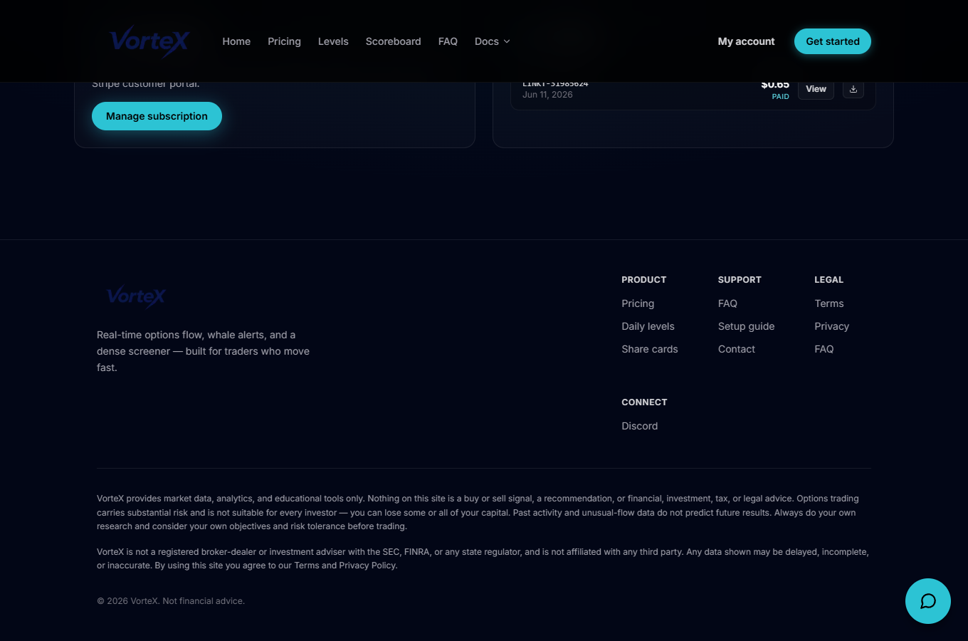Click the PRODUCT footer heading
968x641 pixels.
(644, 280)
